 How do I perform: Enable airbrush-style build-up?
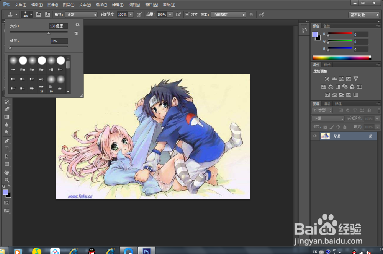(x=178, y=15)
